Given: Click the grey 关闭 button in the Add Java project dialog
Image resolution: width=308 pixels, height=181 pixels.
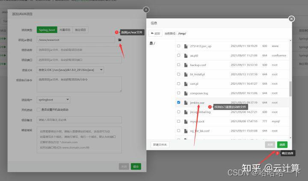Looking at the screenshot, I should [x=124, y=167].
